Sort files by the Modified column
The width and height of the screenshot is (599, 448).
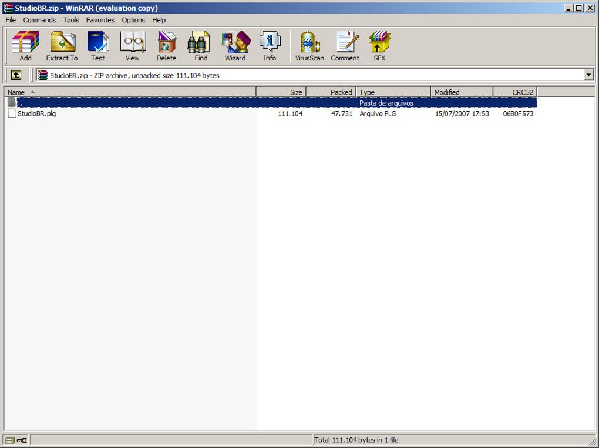point(462,92)
